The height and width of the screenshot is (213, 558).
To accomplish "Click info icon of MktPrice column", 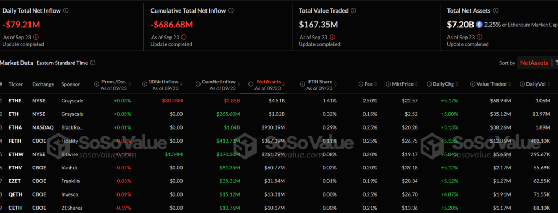I will (x=388, y=84).
